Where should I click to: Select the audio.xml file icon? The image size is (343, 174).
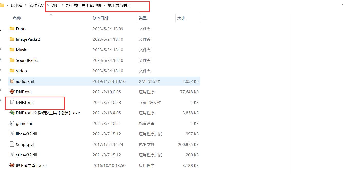pyautogui.click(x=12, y=81)
